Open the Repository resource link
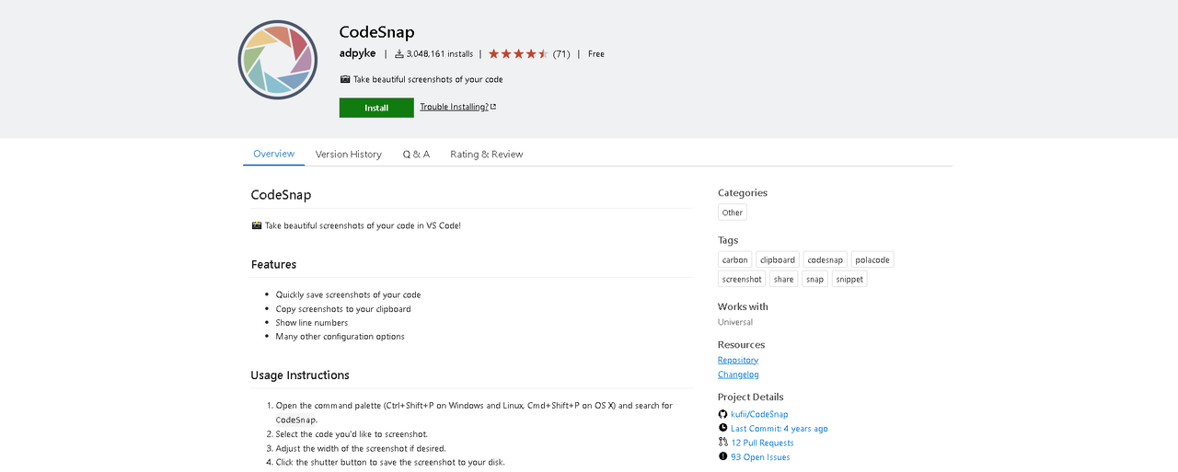The height and width of the screenshot is (472, 1178). coord(738,360)
